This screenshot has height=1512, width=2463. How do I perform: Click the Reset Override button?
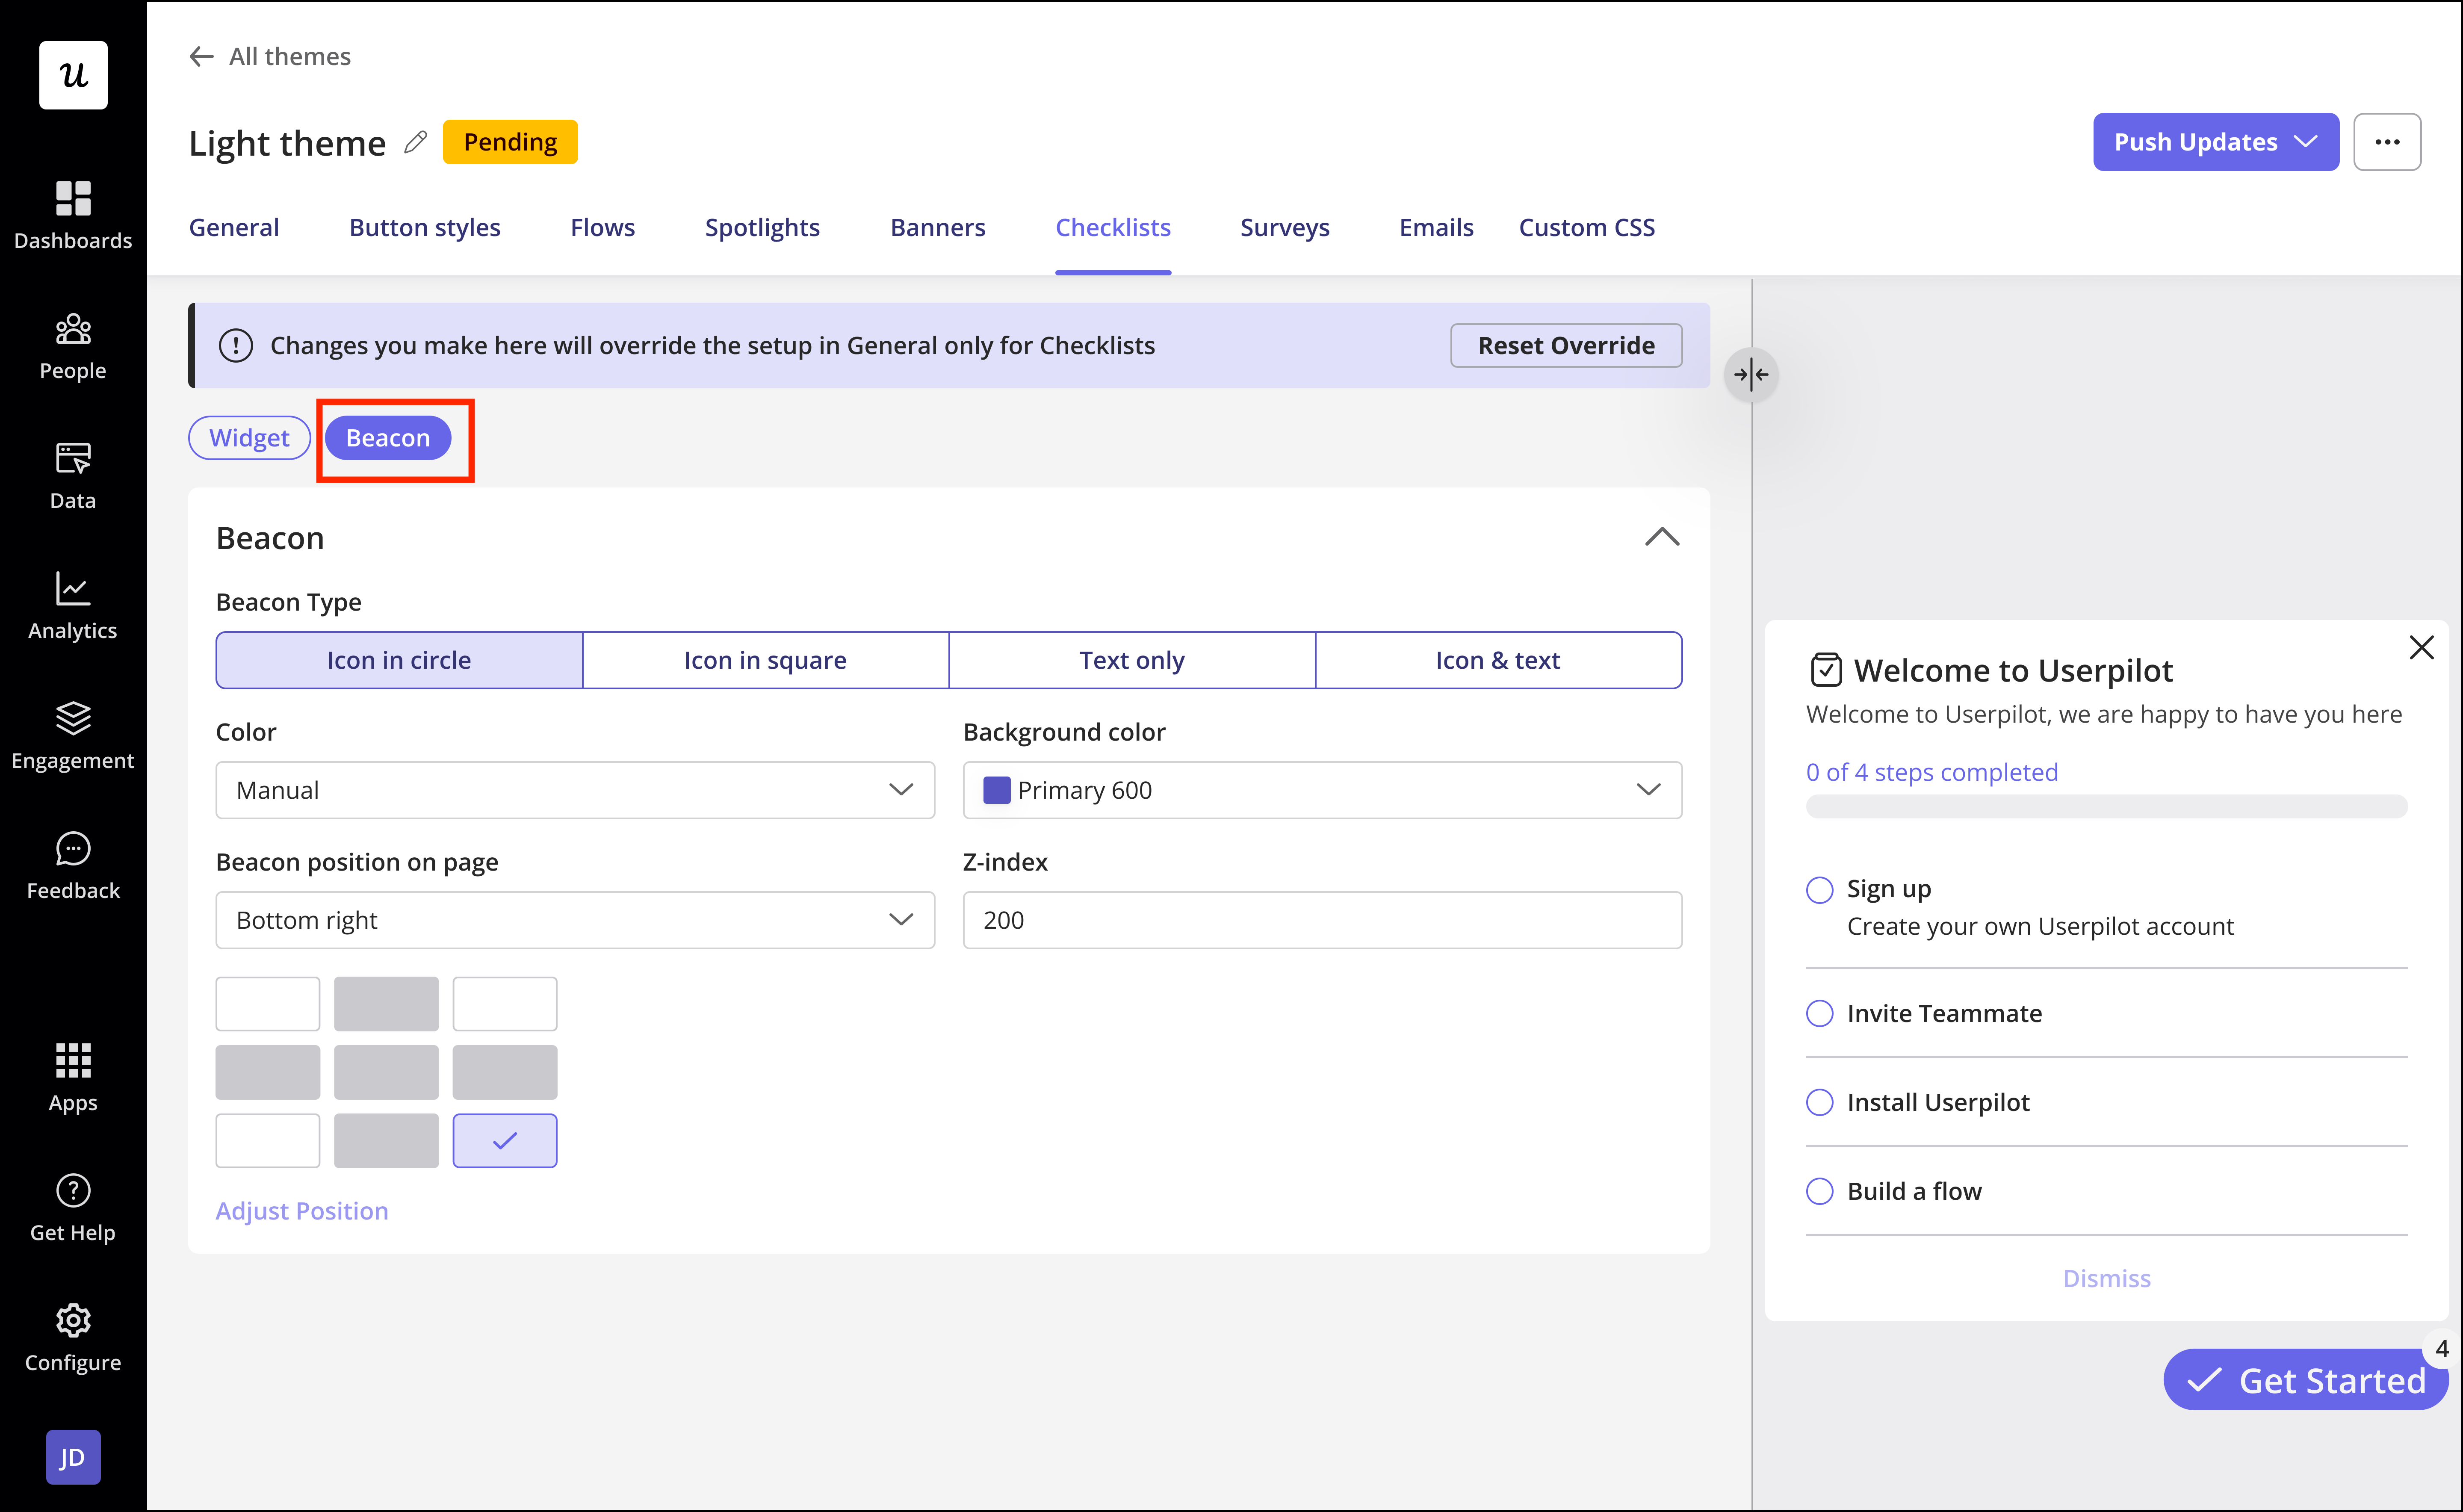tap(1566, 345)
